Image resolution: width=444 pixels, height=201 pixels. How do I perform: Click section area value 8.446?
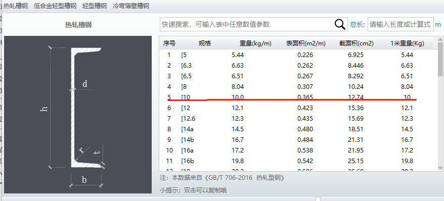[356, 66]
